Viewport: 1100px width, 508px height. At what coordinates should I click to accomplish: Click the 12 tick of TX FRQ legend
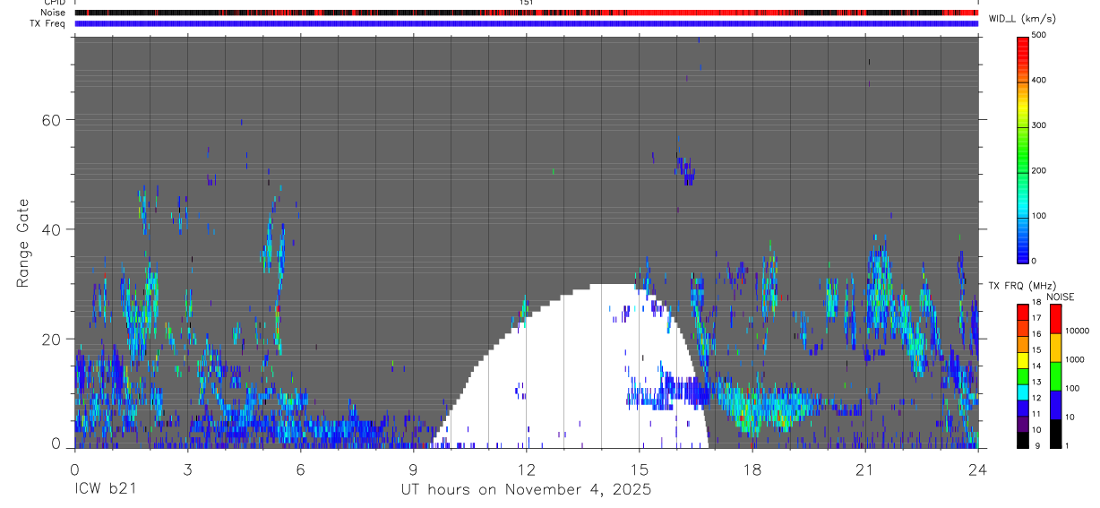pos(1036,398)
